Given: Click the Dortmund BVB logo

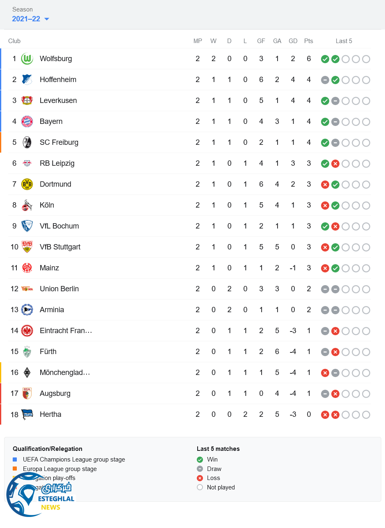Looking at the screenshot, I should pos(27,184).
